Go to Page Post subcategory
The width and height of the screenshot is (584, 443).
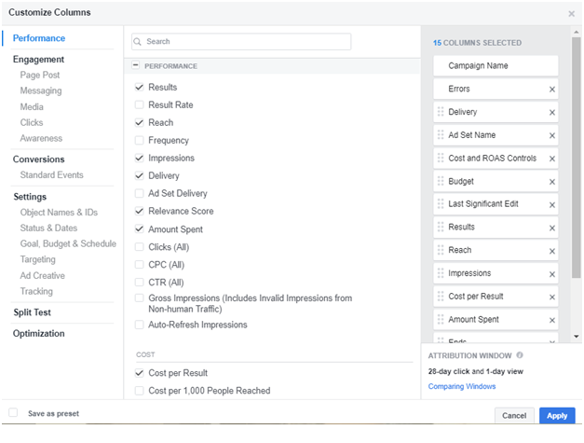40,75
